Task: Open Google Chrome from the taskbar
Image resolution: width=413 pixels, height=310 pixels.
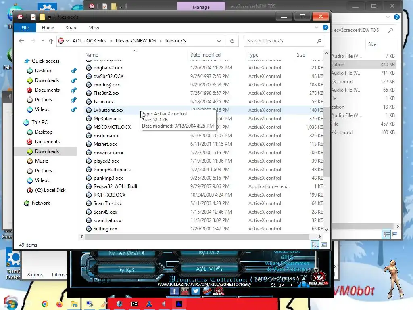Action: pyautogui.click(x=45, y=304)
